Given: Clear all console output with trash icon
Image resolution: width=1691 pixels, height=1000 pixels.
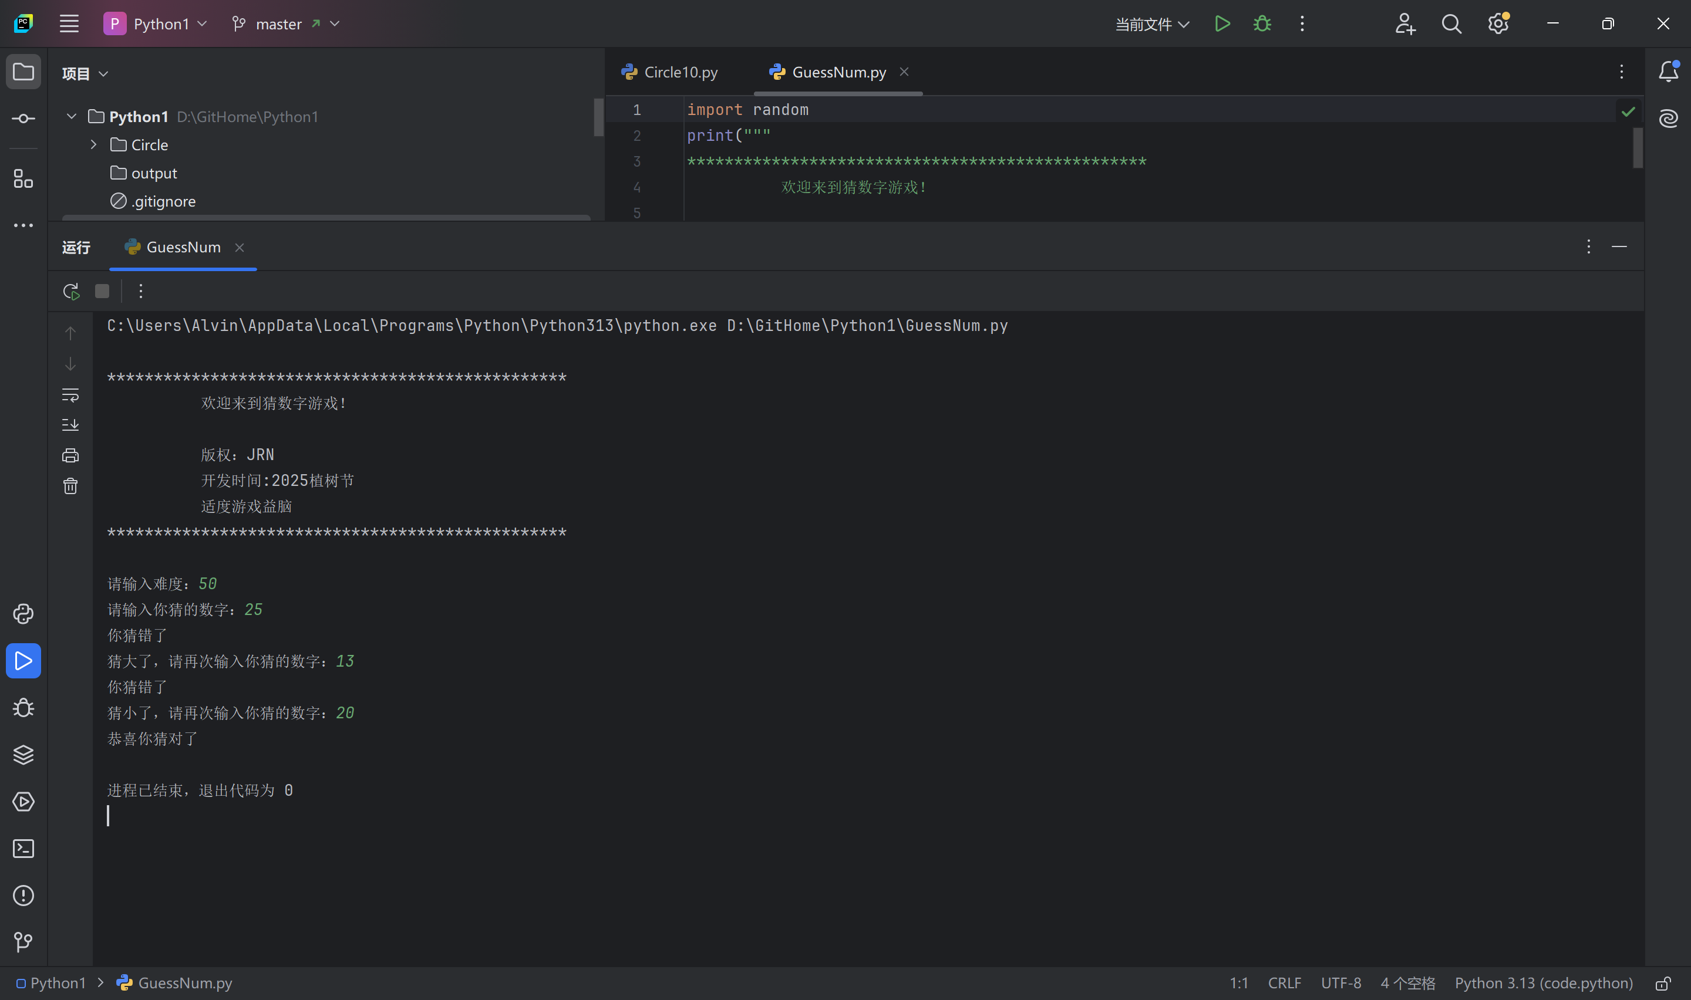Looking at the screenshot, I should point(70,486).
